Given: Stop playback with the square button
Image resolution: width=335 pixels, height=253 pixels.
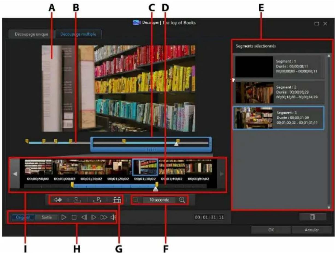Looking at the screenshot, I should tap(74, 217).
